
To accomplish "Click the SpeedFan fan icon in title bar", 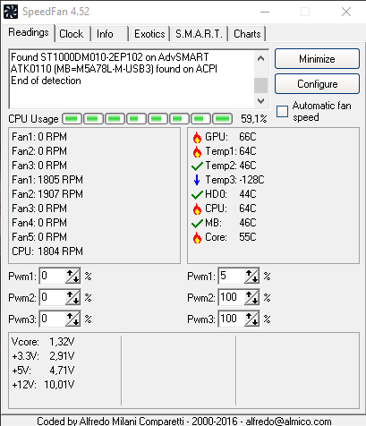I will click(11, 12).
